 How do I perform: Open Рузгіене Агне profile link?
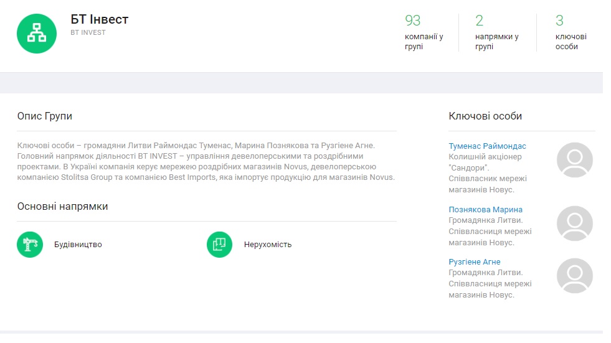[x=474, y=262]
